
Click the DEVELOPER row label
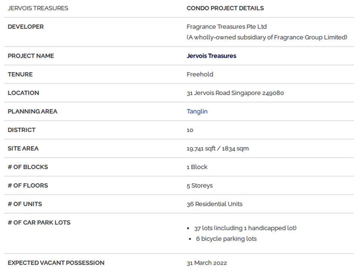(26, 27)
